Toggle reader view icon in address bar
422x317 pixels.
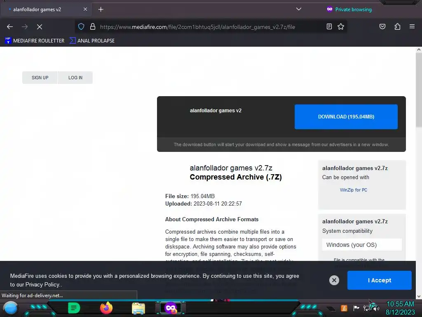(x=329, y=26)
